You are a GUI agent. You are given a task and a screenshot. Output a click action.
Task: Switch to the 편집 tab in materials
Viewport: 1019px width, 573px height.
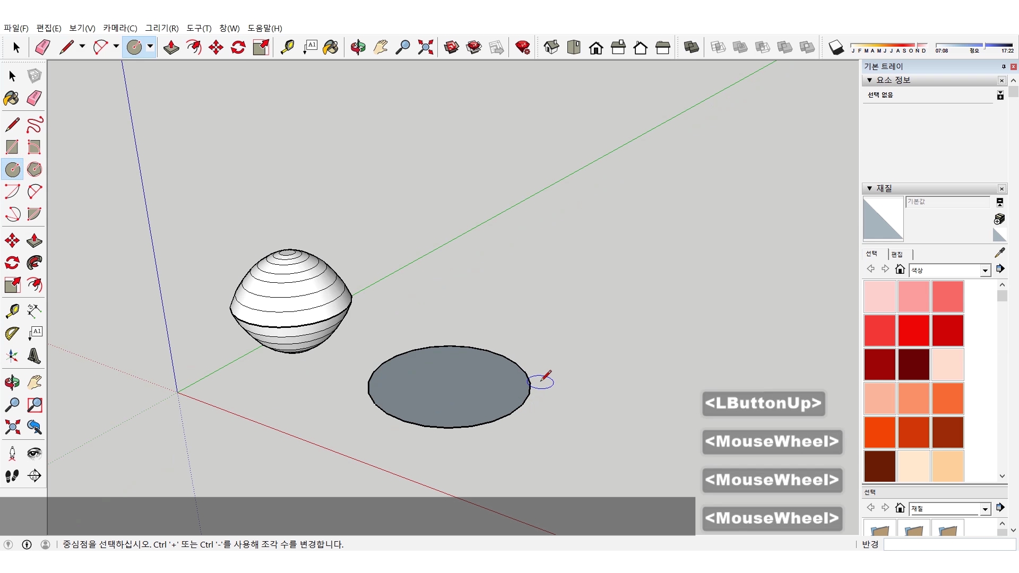click(897, 254)
